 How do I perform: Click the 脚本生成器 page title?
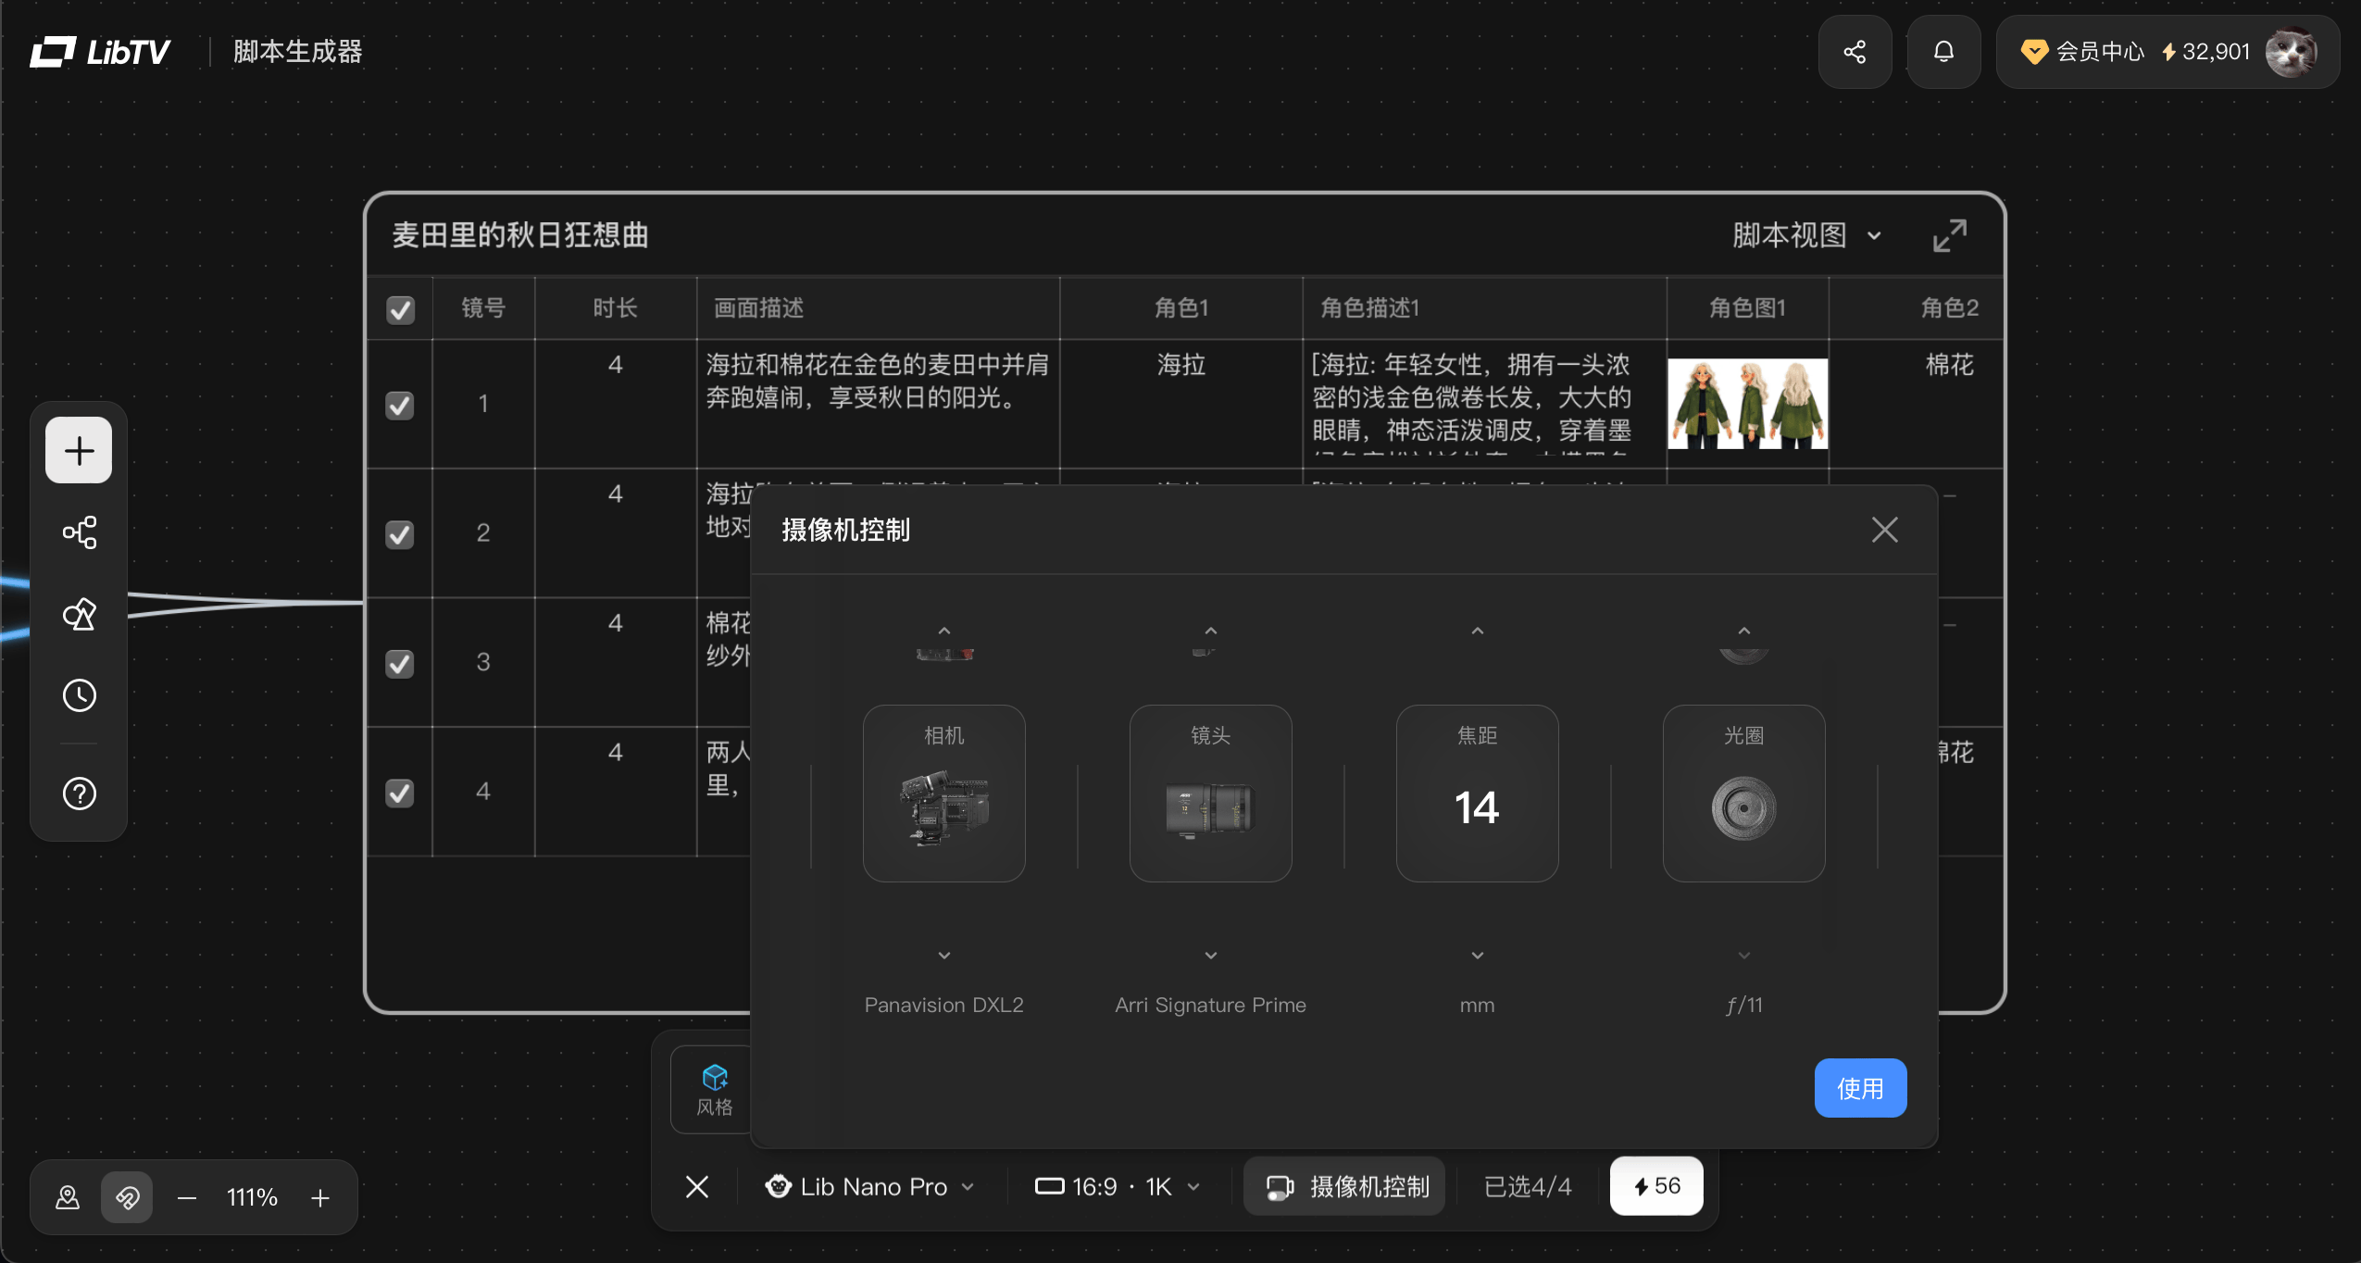(297, 51)
